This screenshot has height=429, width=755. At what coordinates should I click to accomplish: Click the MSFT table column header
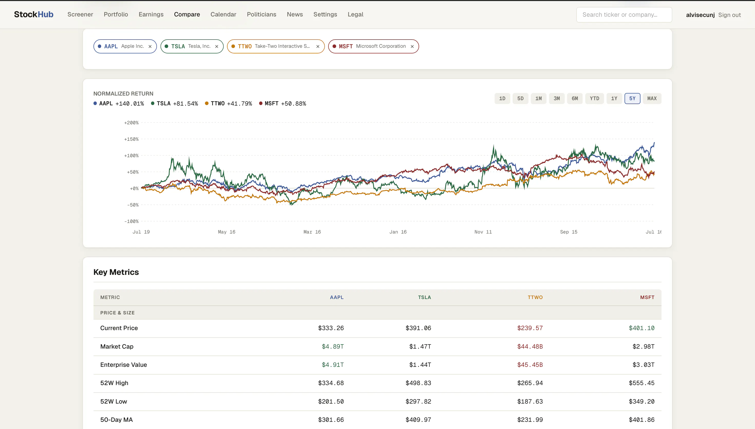[647, 297]
